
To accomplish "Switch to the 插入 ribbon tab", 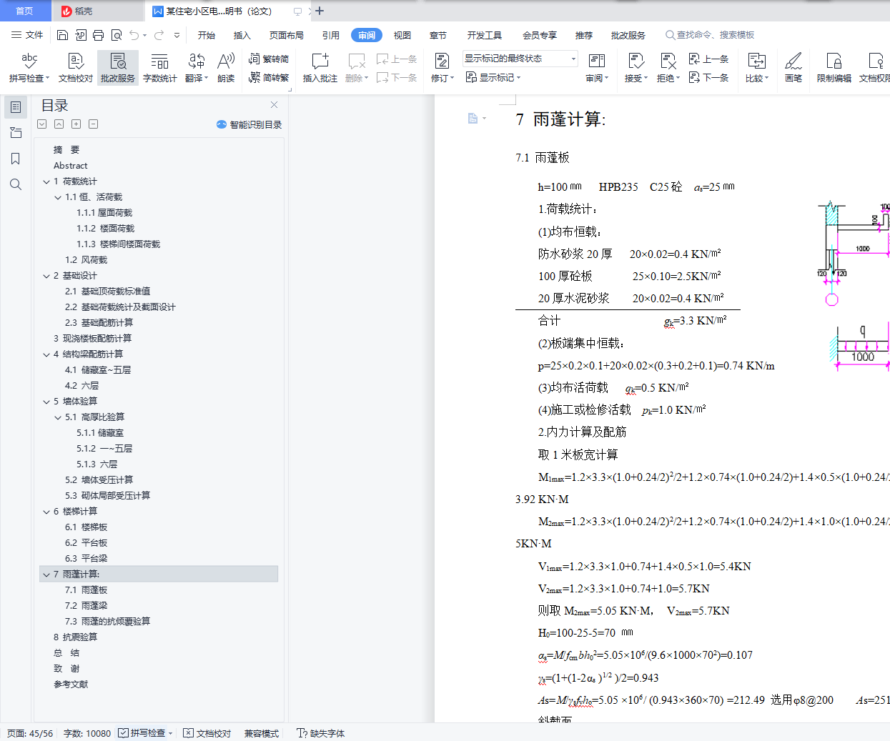I will tap(242, 35).
